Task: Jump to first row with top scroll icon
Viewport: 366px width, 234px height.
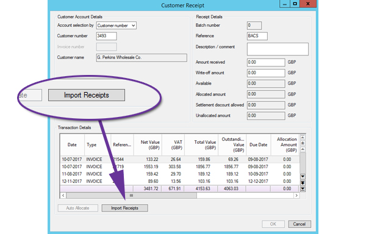Action: (303, 137)
